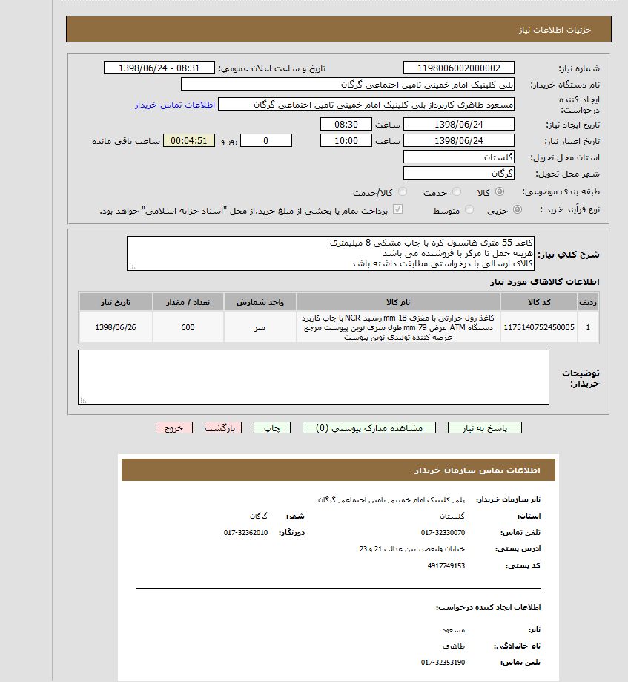The image size is (628, 682).
Task: Click the شهر محل تحویل field
Action: 458,174
